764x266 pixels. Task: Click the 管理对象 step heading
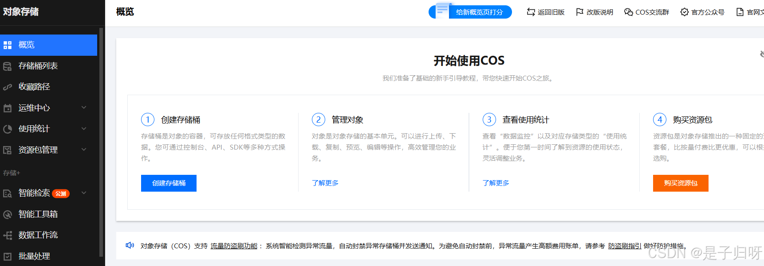pyautogui.click(x=347, y=120)
